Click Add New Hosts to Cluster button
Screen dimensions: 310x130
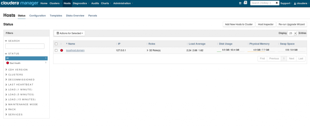coord(239,24)
